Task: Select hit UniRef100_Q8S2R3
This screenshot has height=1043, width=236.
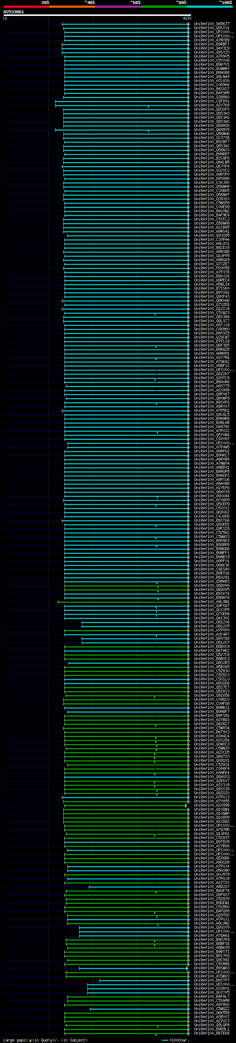Action: pyautogui.click(x=212, y=662)
